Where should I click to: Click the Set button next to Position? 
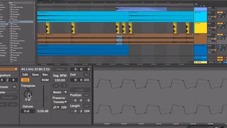pyautogui.click(x=87, y=95)
